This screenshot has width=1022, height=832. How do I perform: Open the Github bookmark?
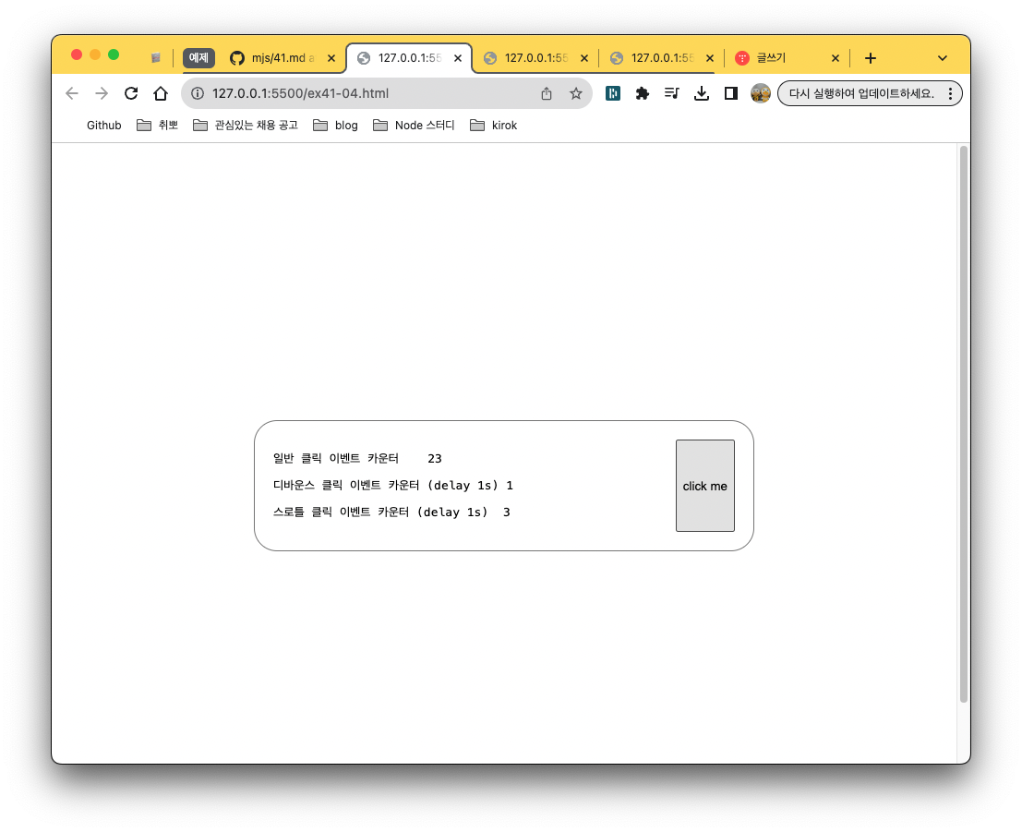tap(103, 126)
